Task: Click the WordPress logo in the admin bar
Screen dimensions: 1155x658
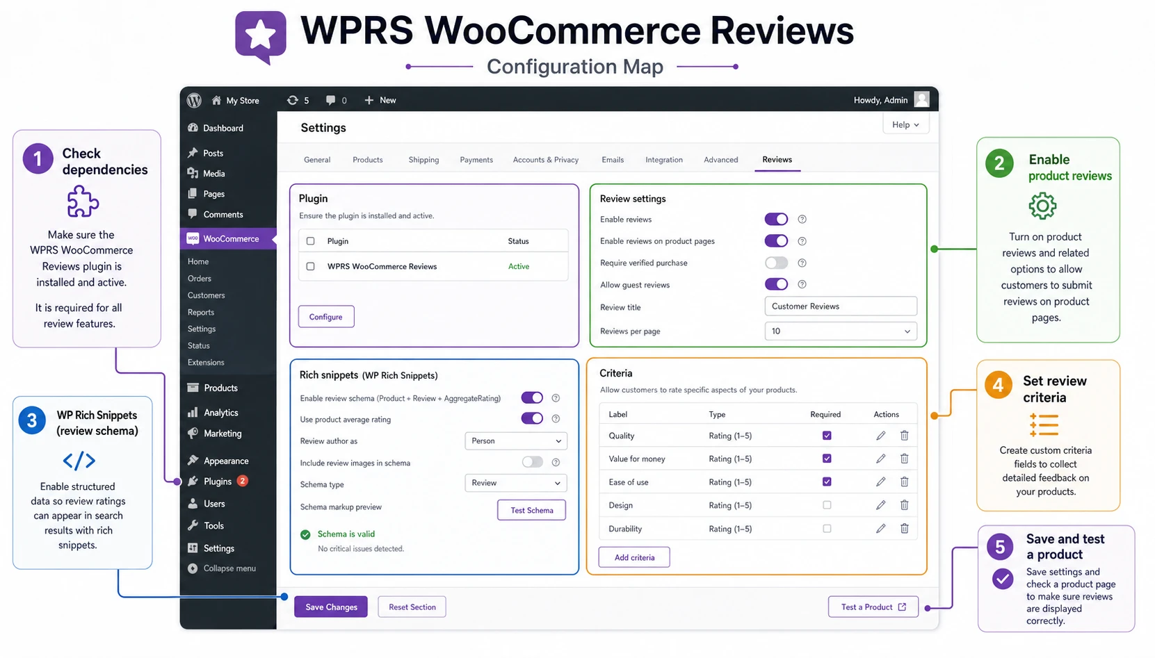Action: coord(194,100)
